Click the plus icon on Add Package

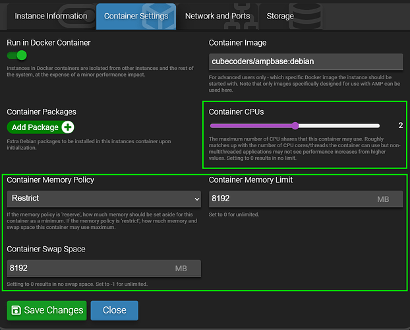pos(67,127)
